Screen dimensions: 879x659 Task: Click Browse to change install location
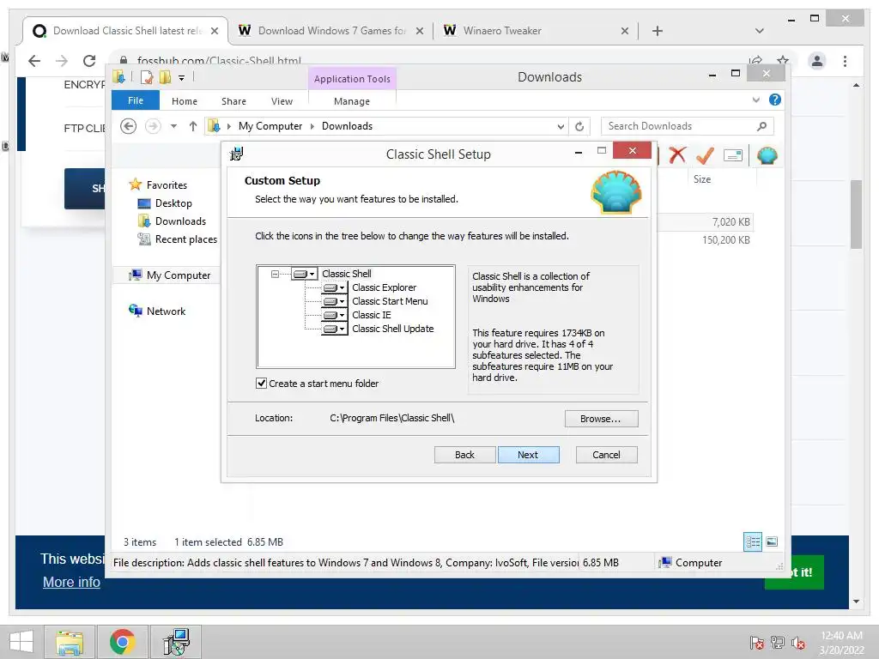point(601,419)
